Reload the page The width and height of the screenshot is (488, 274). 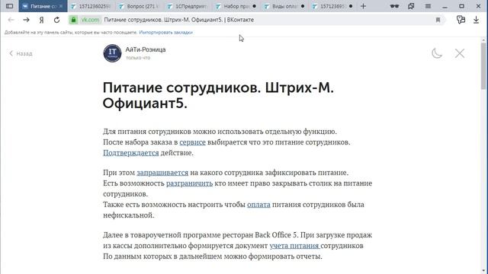coord(56,20)
